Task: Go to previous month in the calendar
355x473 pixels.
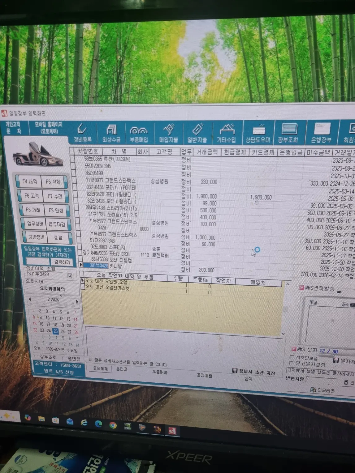Action: pyautogui.click(x=30, y=300)
